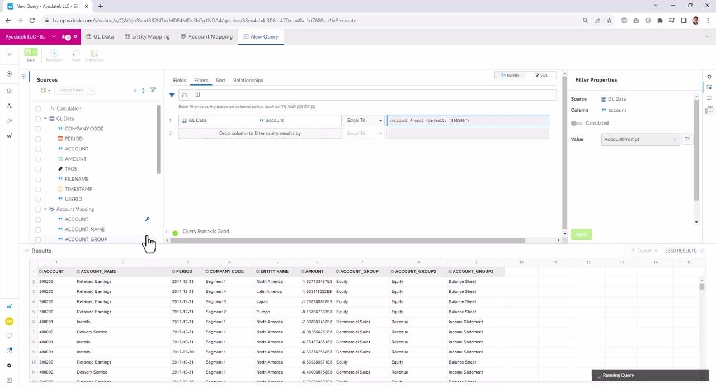Click the collapse all sources icon

pos(143,90)
